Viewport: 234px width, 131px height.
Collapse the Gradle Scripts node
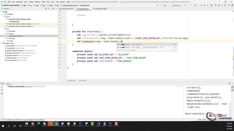pyautogui.click(x=1, y=43)
